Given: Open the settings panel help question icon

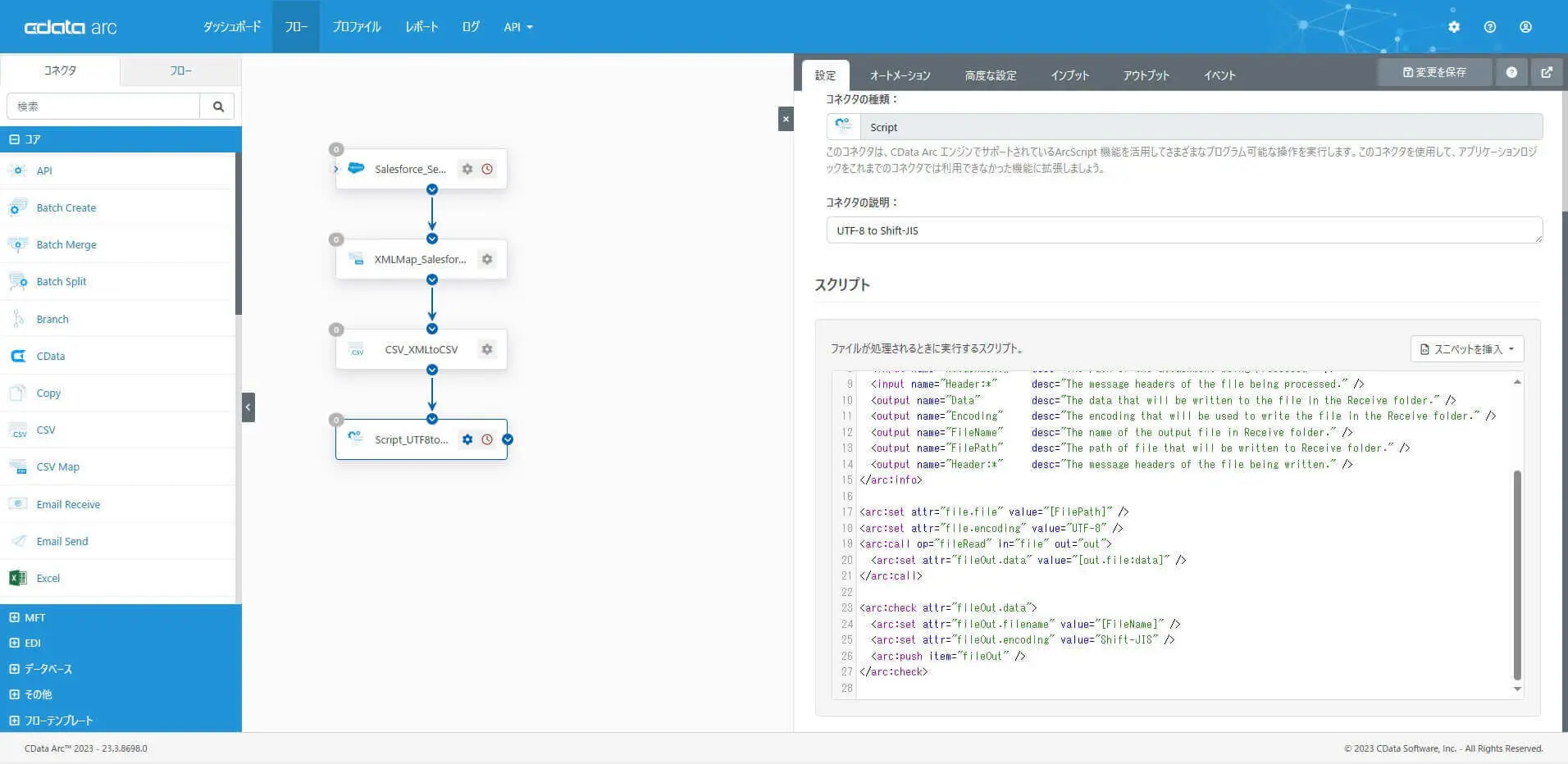Looking at the screenshot, I should [x=1511, y=72].
